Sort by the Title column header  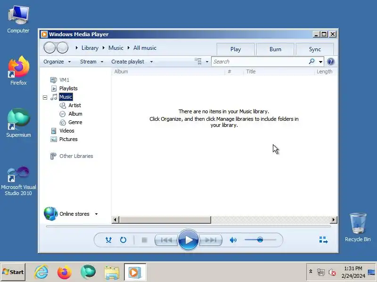279,71
